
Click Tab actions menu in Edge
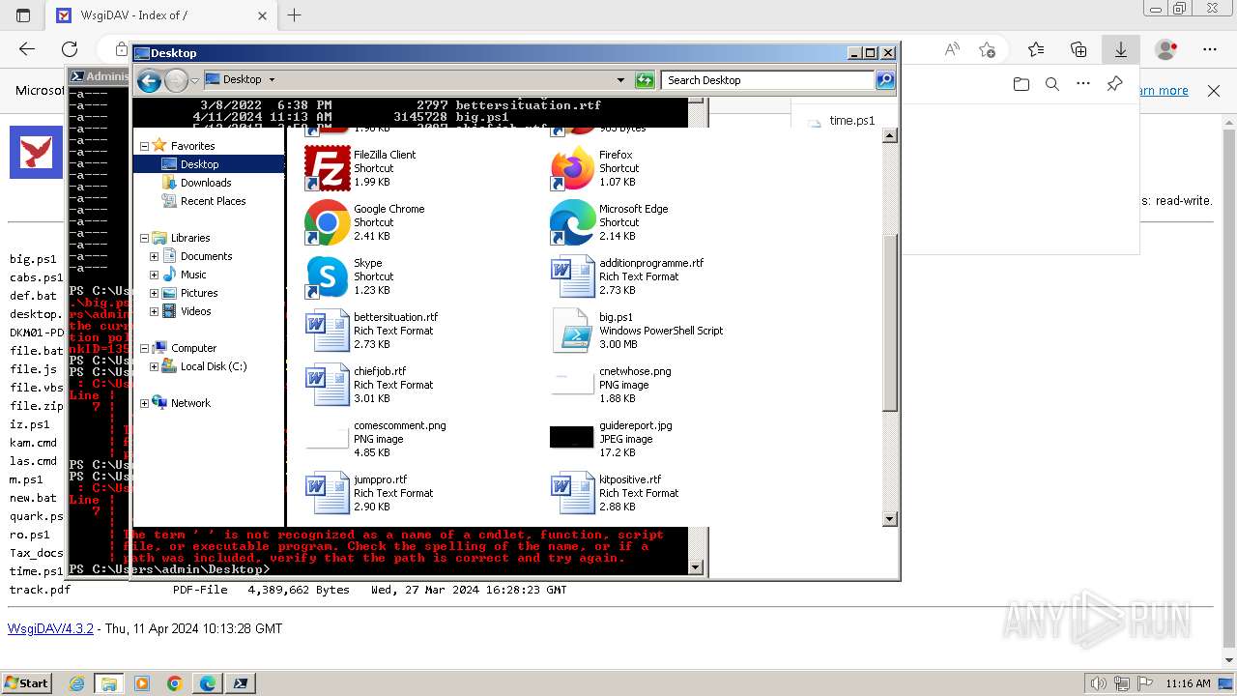coord(23,15)
